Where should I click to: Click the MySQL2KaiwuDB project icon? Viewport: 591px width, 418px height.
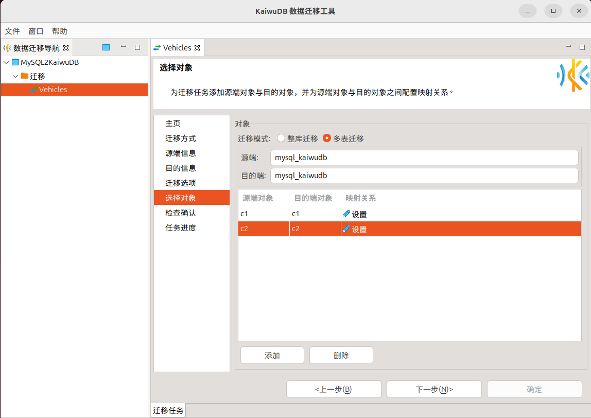(x=15, y=62)
